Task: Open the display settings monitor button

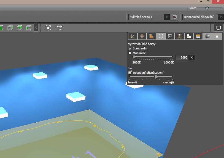Action: [x=218, y=28]
